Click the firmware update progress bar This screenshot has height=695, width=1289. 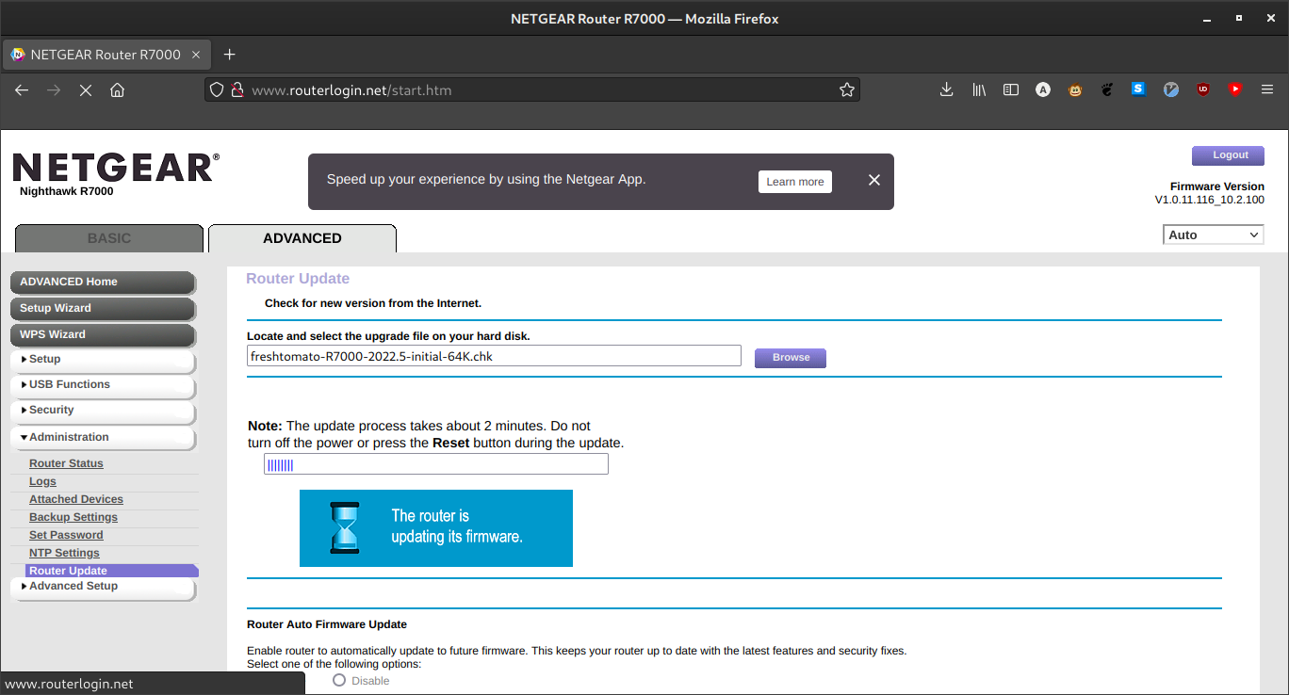coord(436,464)
